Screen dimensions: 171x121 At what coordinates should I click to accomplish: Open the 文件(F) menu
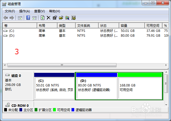click(10, 11)
